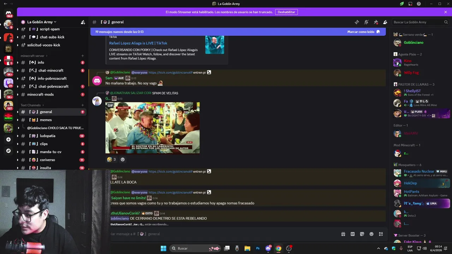Click Deshabilitar to disable Streamer mode
The height and width of the screenshot is (254, 452).
pyautogui.click(x=286, y=12)
